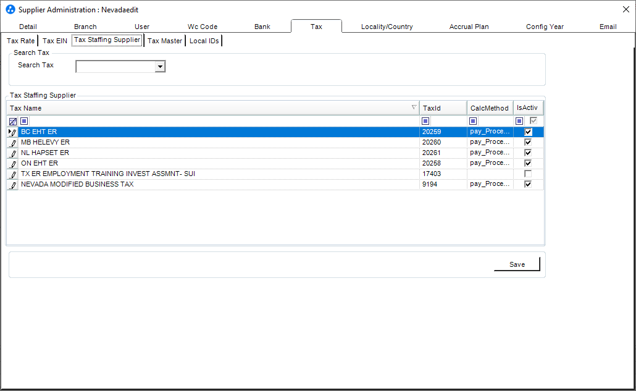Click the edit pencil icon for ON EHT ER
Screen dimensions: 636x391
click(x=13, y=164)
